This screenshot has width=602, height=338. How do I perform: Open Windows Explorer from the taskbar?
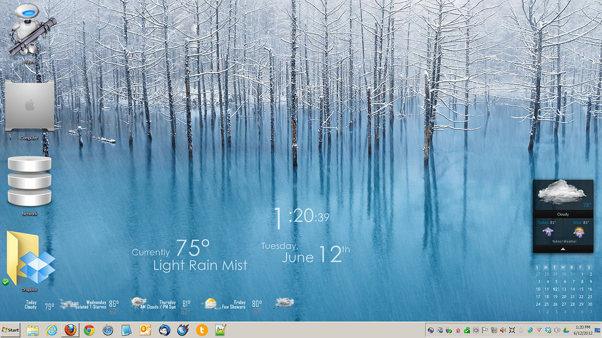click(33, 330)
